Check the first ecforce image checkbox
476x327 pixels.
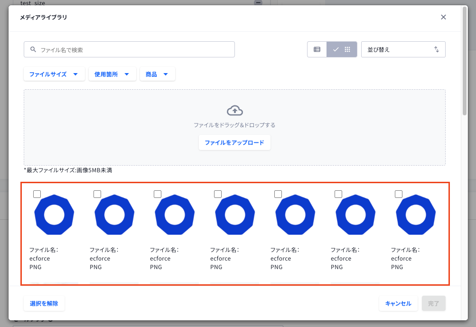point(37,194)
